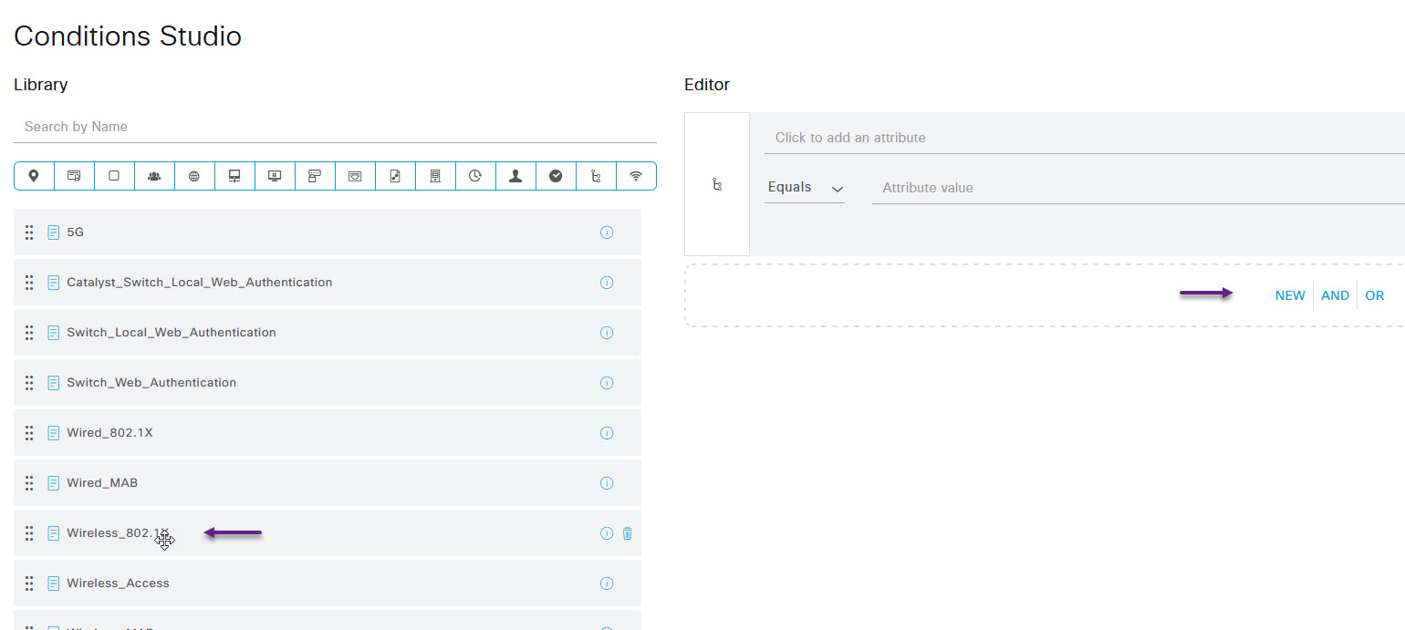Select the Wired_802.1X condition name
The height and width of the screenshot is (630, 1405).
click(109, 433)
